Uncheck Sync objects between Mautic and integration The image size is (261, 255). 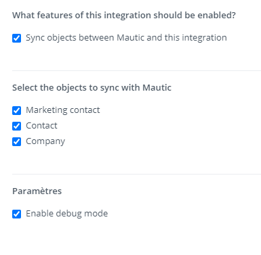[16, 38]
